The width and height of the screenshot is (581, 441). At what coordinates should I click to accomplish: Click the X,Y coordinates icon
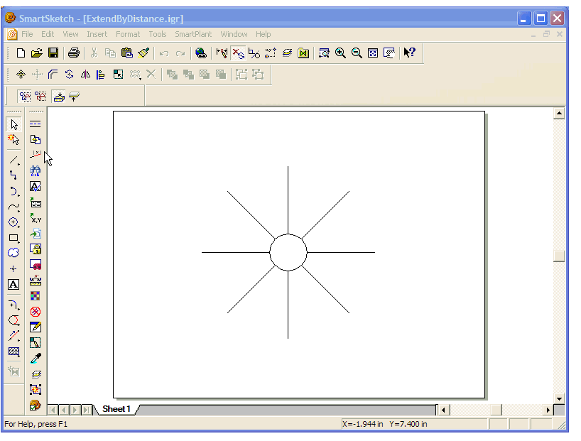pyautogui.click(x=36, y=218)
